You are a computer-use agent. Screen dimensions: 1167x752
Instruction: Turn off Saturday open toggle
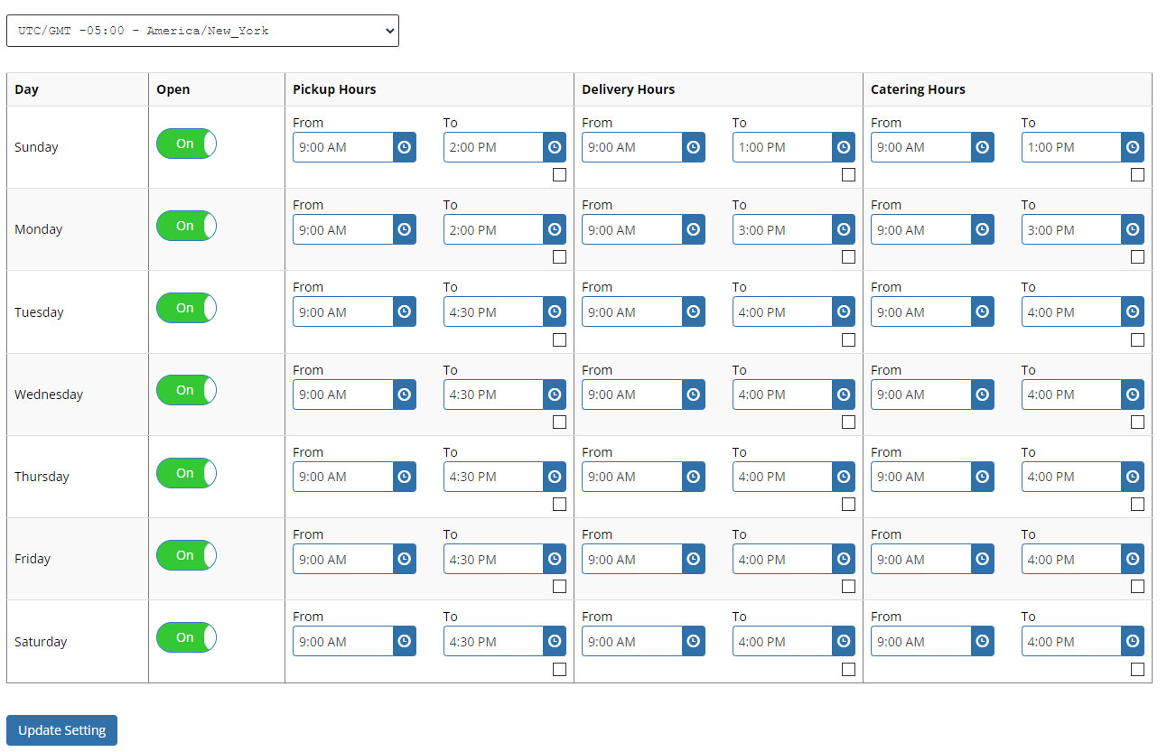[x=186, y=637]
